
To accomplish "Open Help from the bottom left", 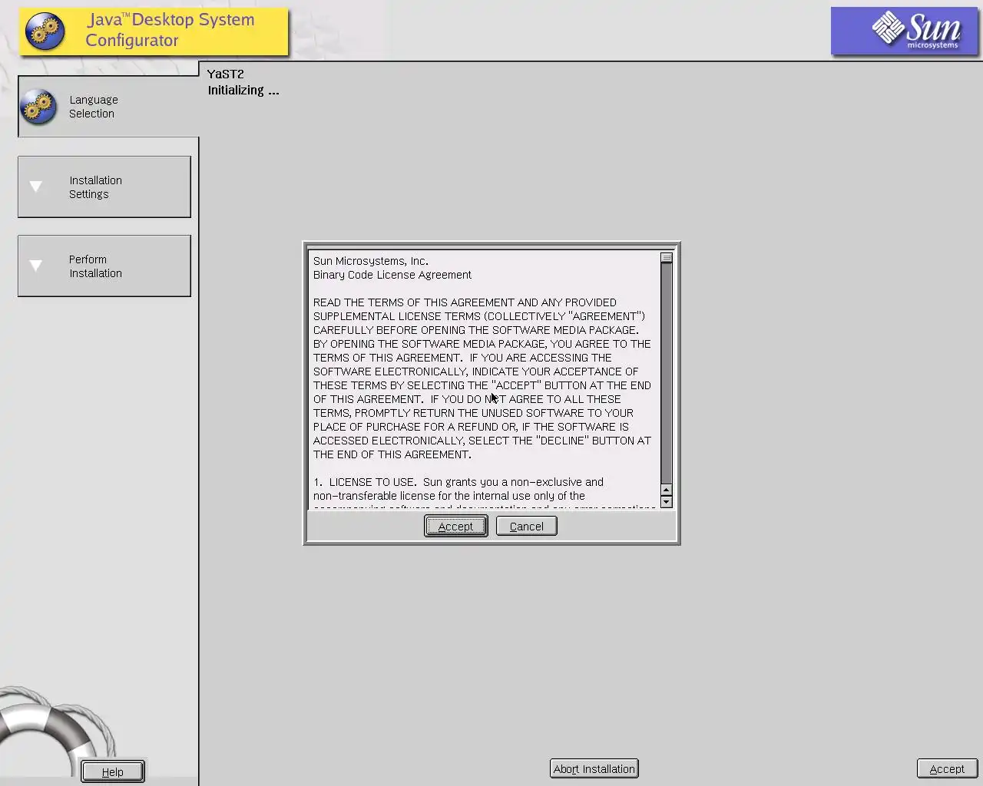I will (x=113, y=771).
